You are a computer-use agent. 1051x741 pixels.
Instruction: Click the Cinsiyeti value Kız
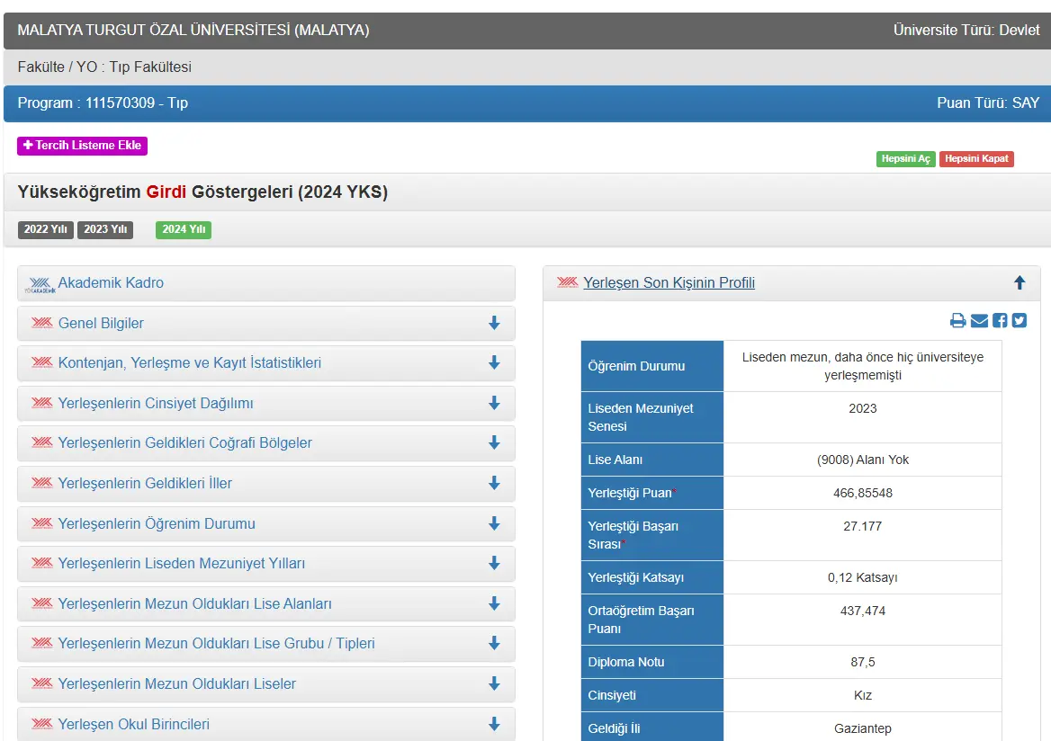tap(863, 695)
